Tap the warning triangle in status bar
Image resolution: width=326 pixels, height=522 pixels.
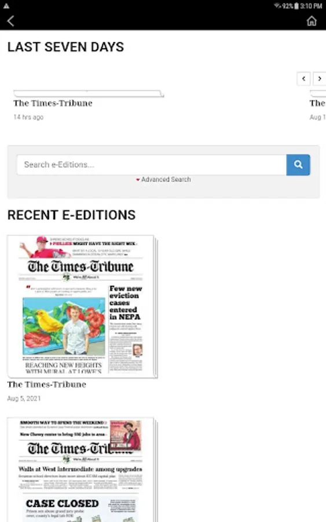pyautogui.click(x=6, y=6)
